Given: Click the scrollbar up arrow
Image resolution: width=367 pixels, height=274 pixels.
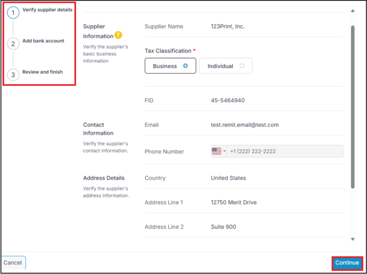Looking at the screenshot, I should (352, 11).
